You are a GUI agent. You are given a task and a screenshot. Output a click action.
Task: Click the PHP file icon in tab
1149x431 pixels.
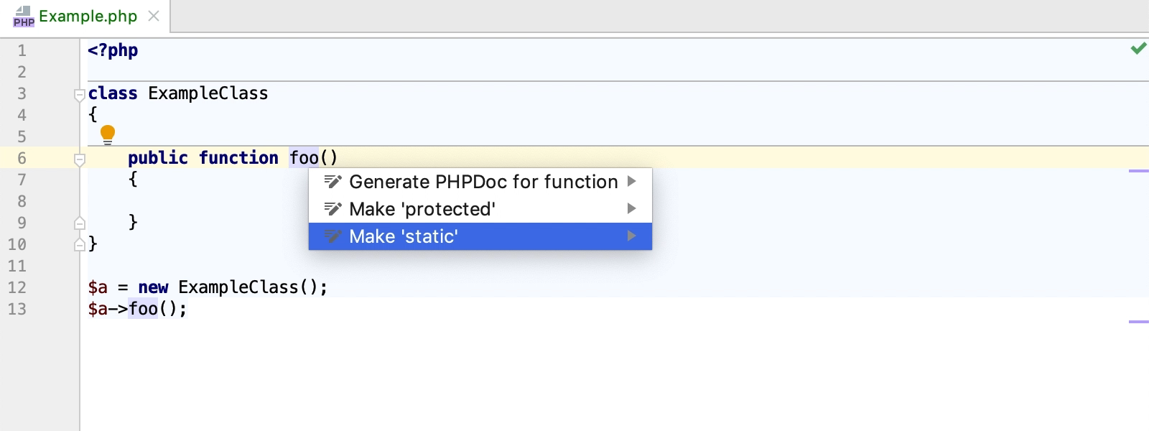[x=23, y=17]
